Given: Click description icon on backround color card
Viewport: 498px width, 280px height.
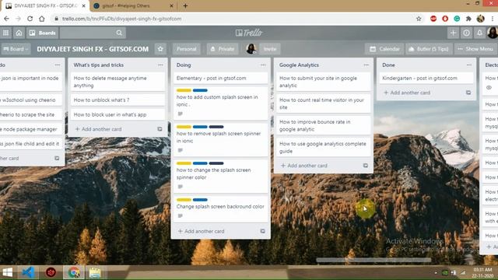Looking at the screenshot, I should [x=180, y=216].
